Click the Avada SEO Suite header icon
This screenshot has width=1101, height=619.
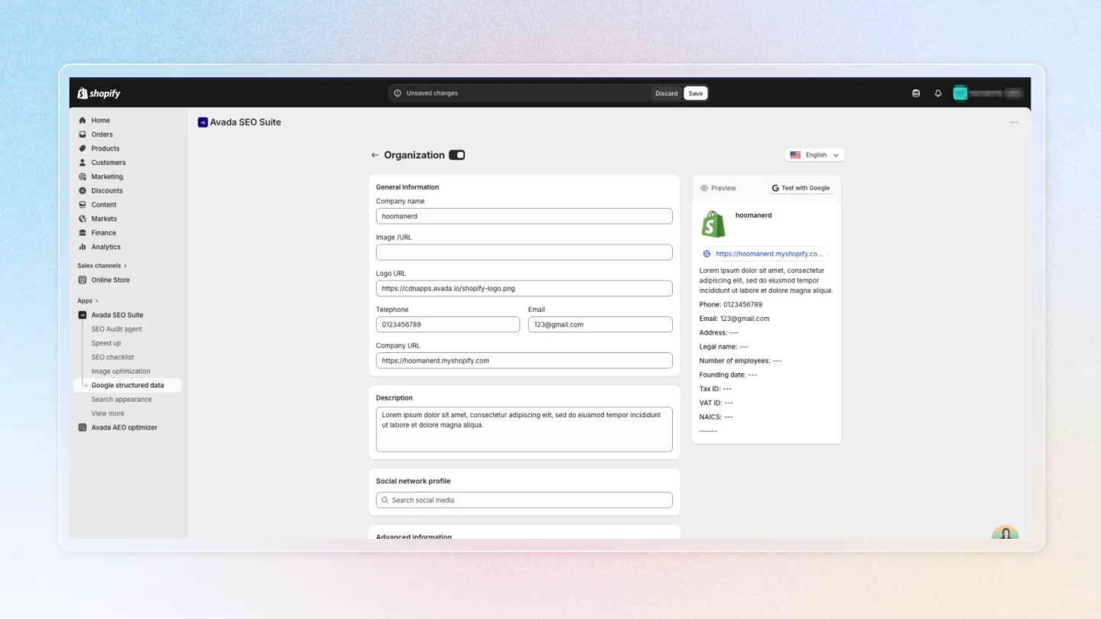point(203,122)
